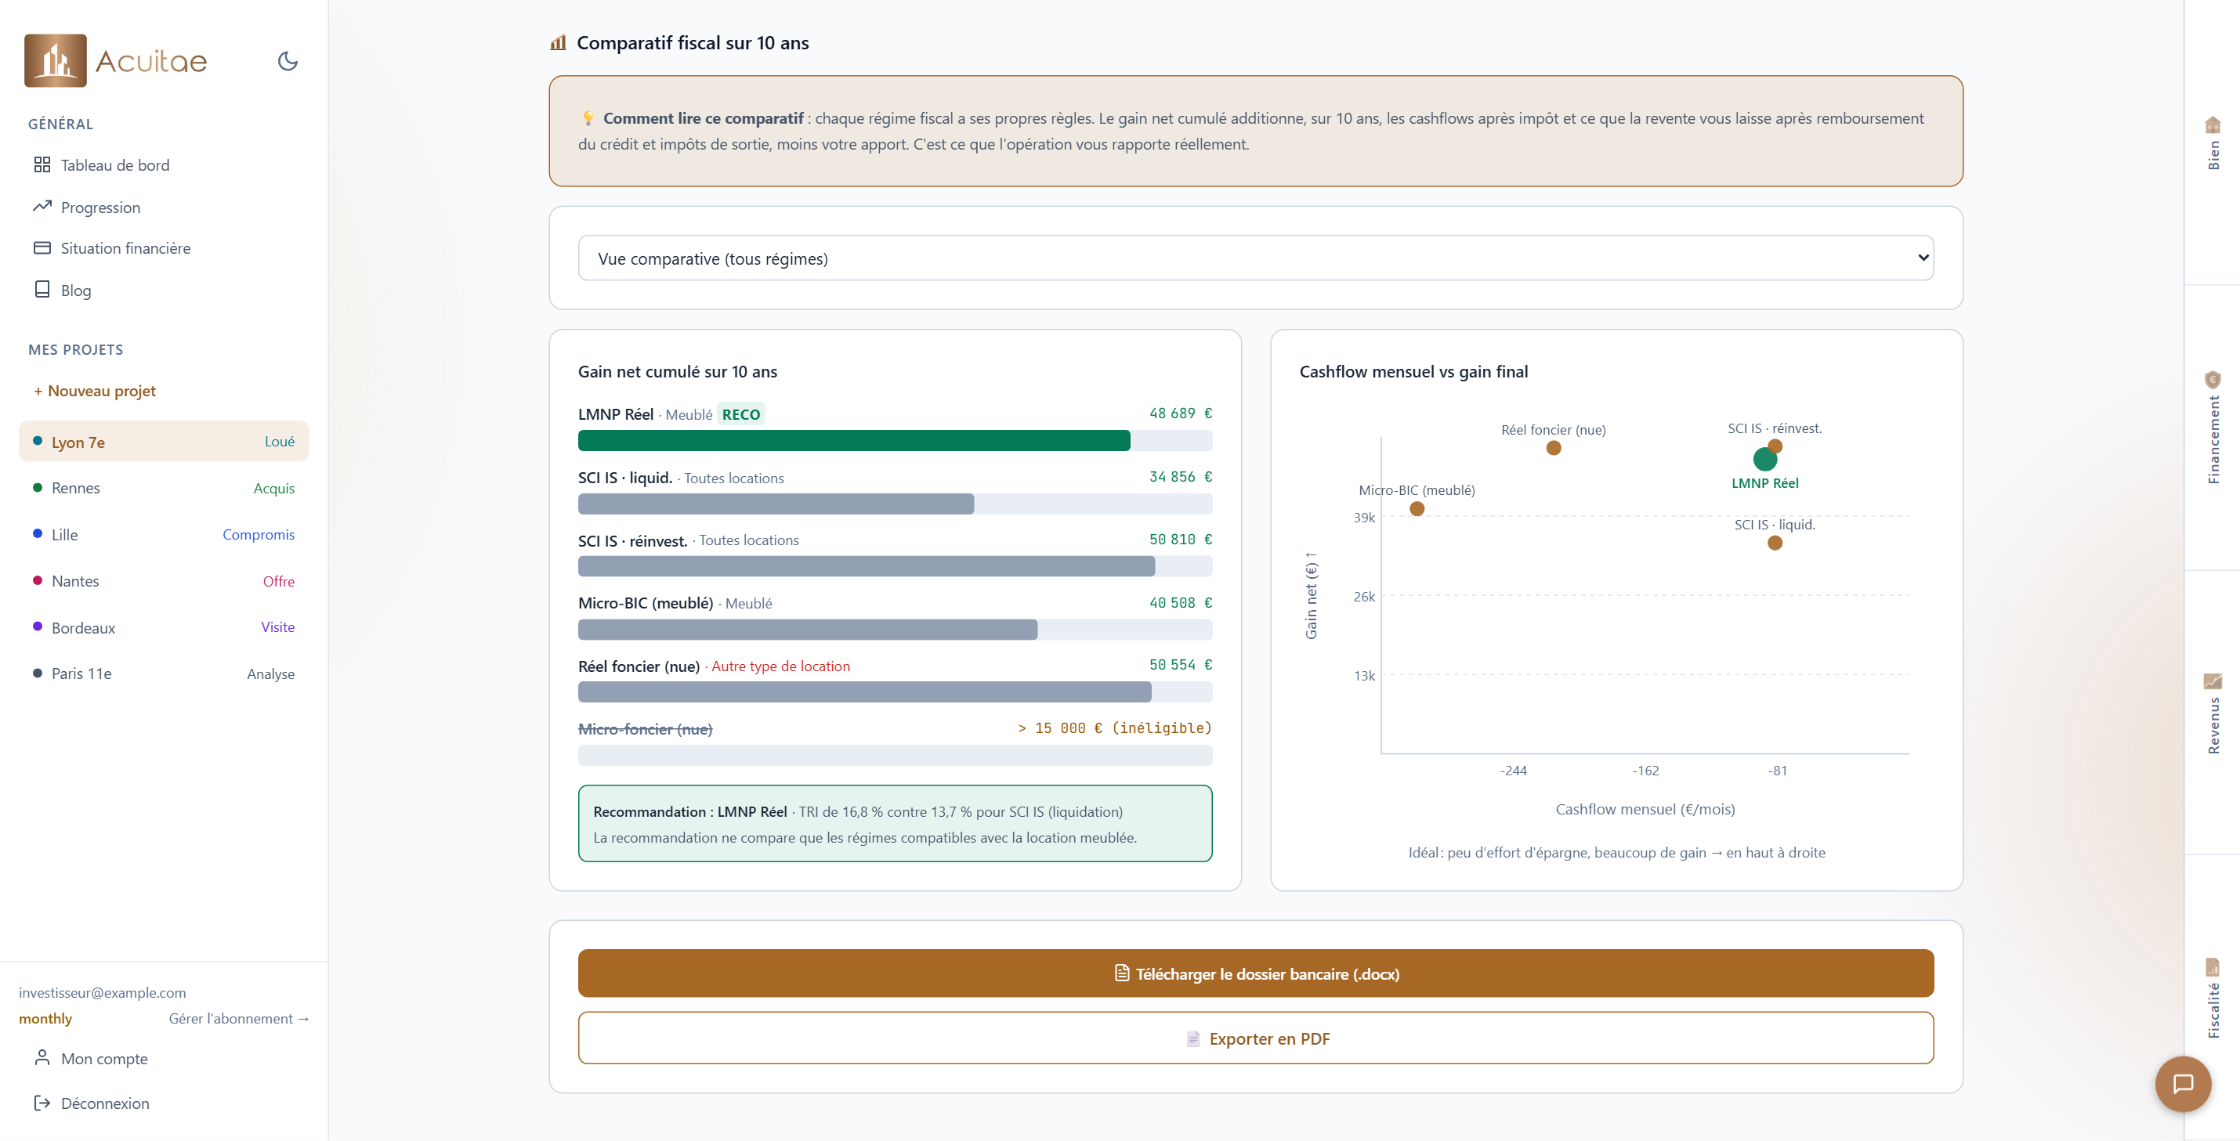Click Déconnexion to log out
Viewport: 2240px width, 1141px height.
tap(164, 1103)
